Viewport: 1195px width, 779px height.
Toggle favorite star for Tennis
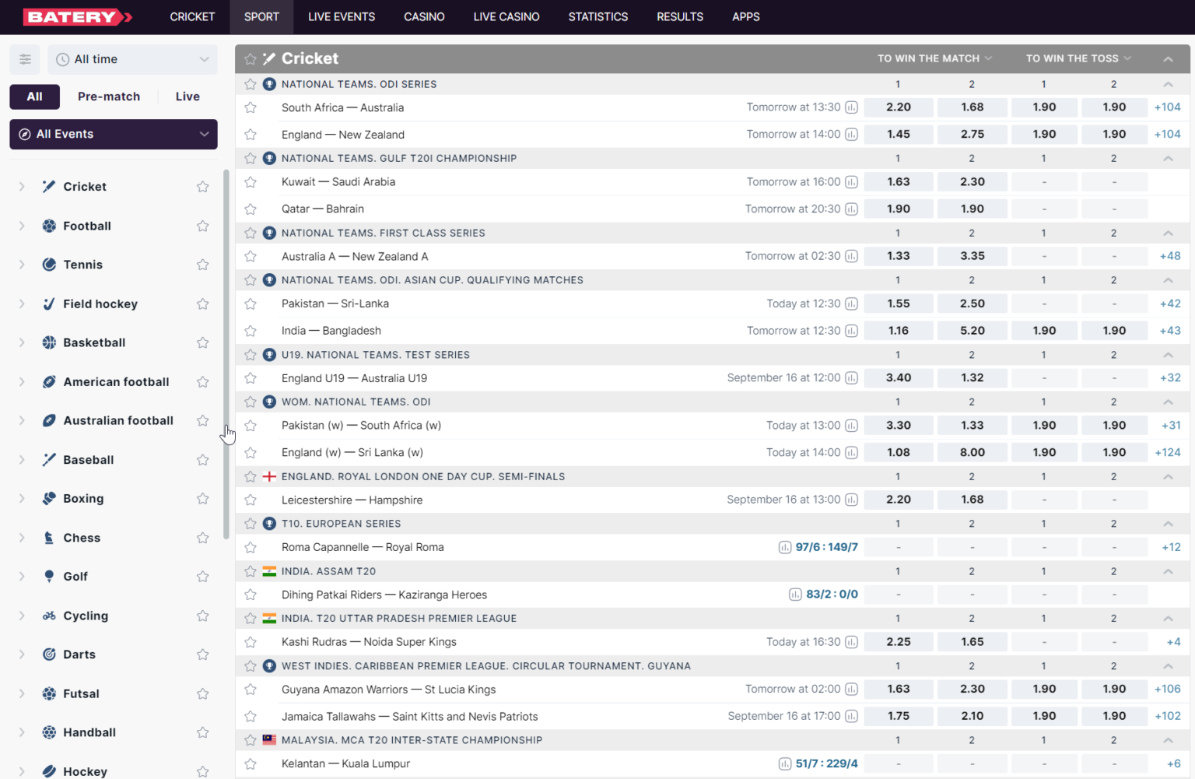pos(203,265)
